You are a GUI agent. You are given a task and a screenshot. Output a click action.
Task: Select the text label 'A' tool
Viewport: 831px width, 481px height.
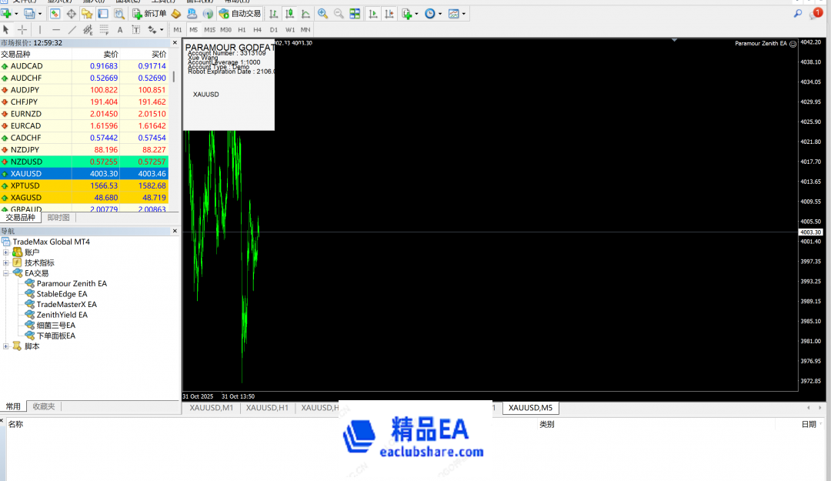(119, 29)
